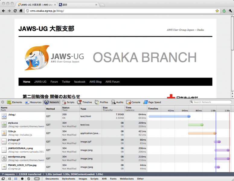234x181 pixels.
Task: Open the Chrome wrench settings menu
Action: pos(230,11)
